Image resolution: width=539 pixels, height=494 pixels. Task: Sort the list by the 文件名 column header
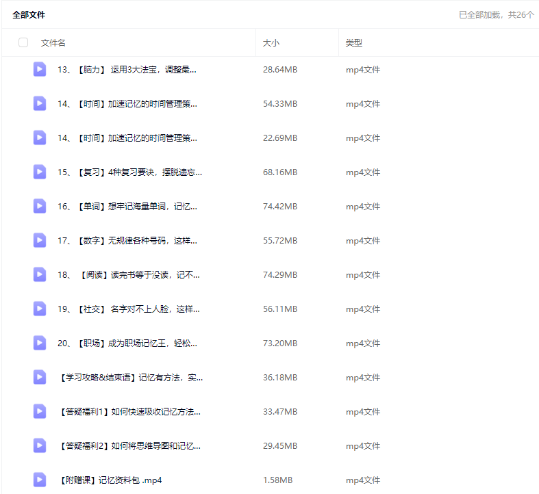tap(53, 42)
